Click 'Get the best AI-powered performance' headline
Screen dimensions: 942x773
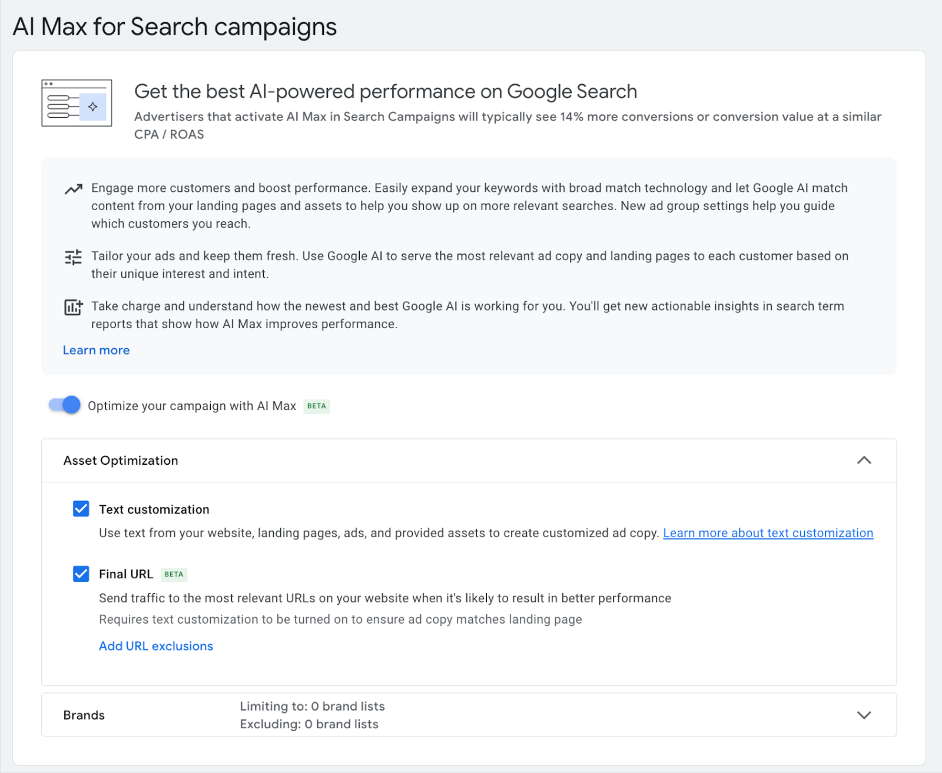pyautogui.click(x=386, y=92)
